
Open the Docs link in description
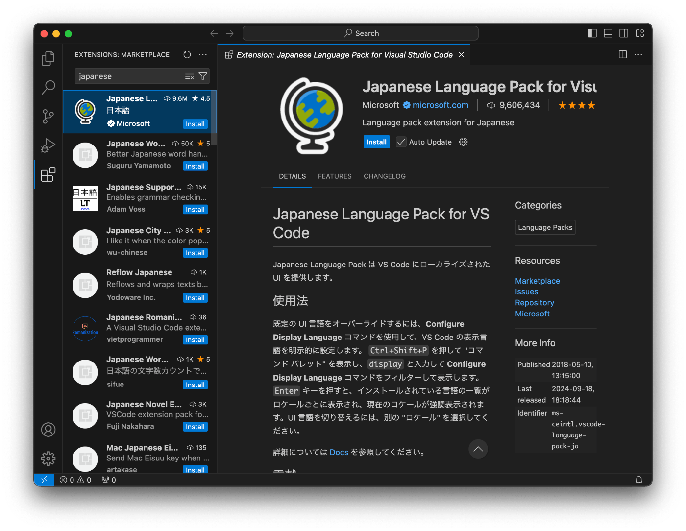pyautogui.click(x=339, y=452)
